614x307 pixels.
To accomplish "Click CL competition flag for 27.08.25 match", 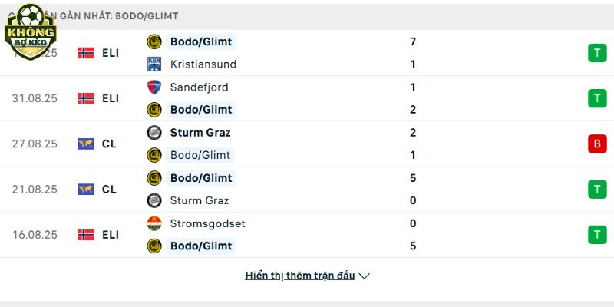I will [86, 144].
